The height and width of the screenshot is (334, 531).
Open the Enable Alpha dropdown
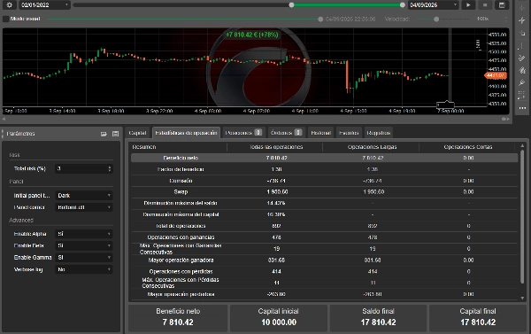[83, 234]
